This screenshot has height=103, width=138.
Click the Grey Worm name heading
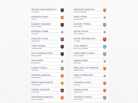click(x=38, y=46)
